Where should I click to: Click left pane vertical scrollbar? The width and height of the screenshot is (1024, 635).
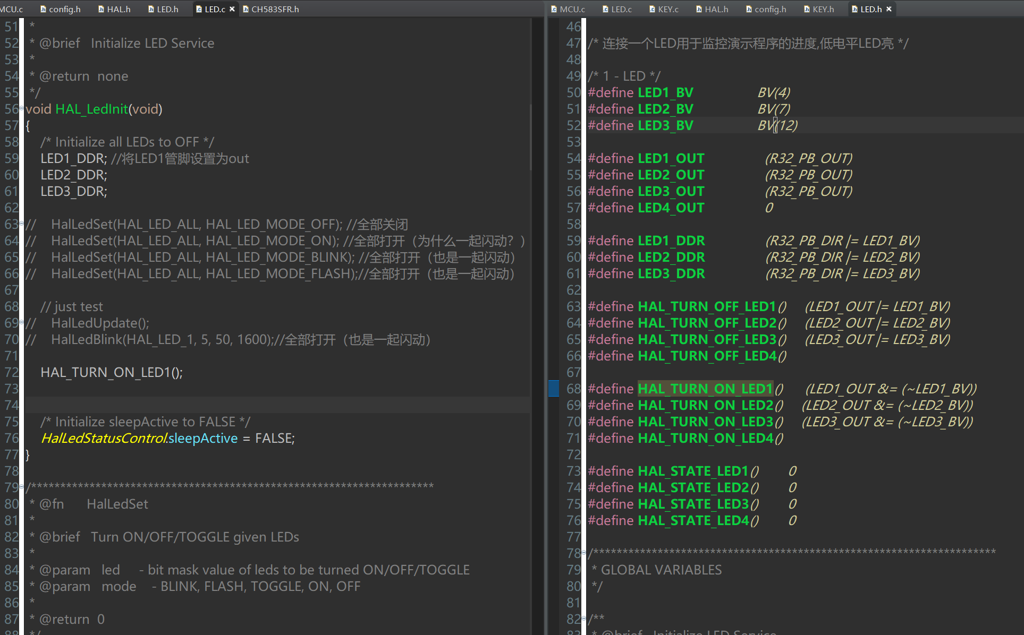tap(531, 137)
